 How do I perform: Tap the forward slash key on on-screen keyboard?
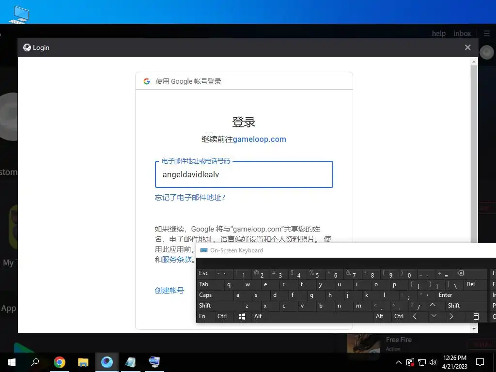point(418,306)
